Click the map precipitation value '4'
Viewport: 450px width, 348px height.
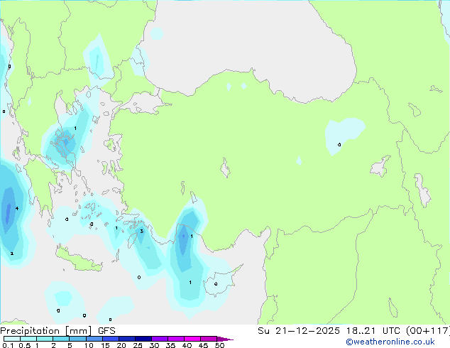coord(17,208)
